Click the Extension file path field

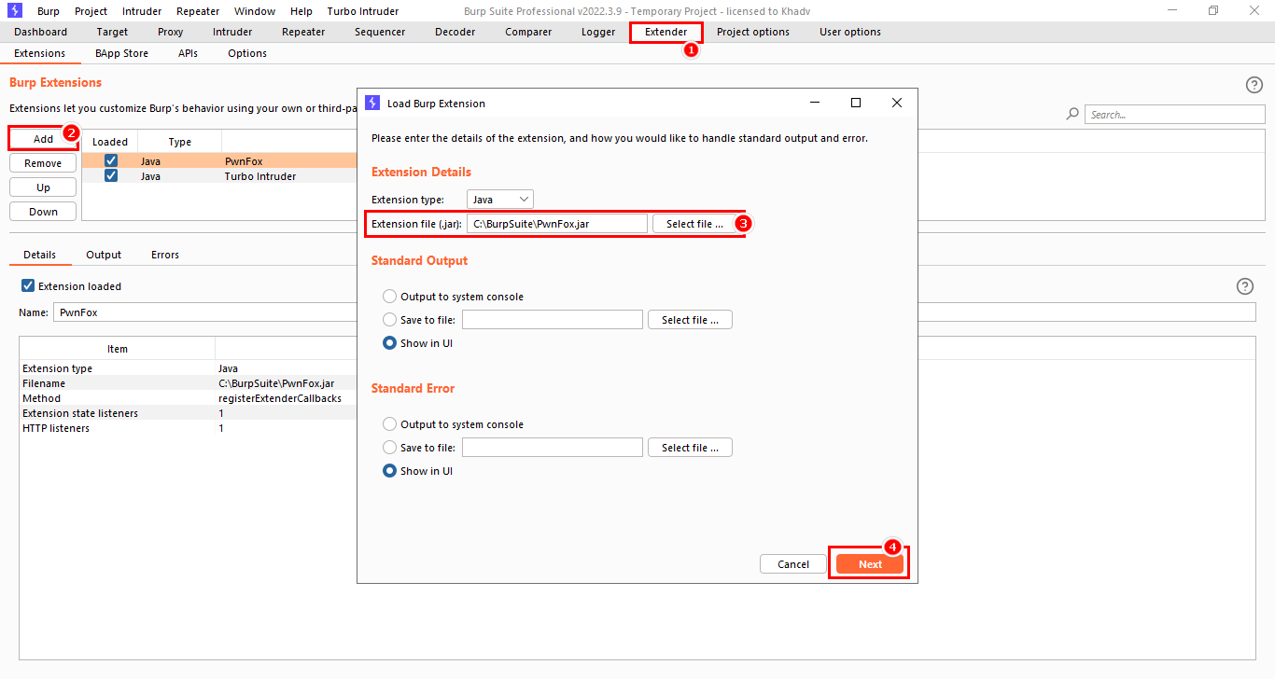557,224
